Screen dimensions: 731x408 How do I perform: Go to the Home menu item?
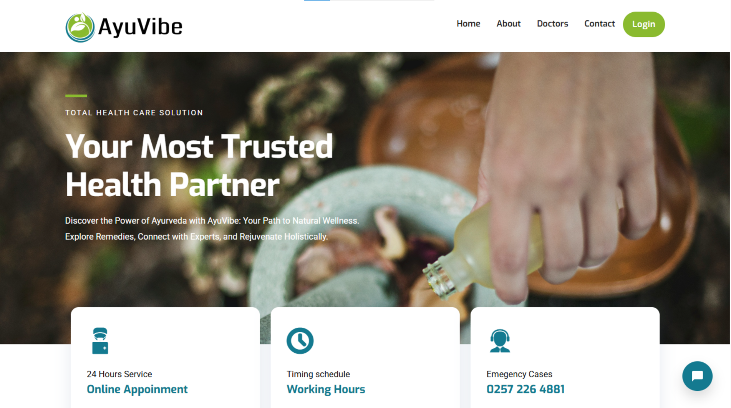(468, 23)
